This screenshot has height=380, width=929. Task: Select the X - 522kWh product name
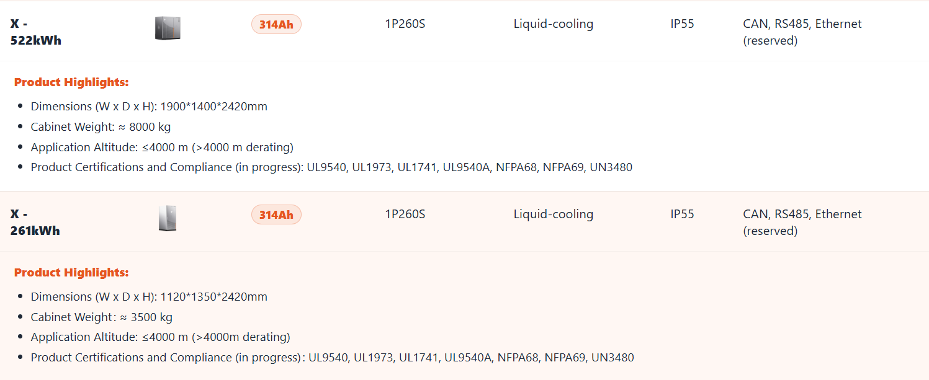[x=35, y=32]
